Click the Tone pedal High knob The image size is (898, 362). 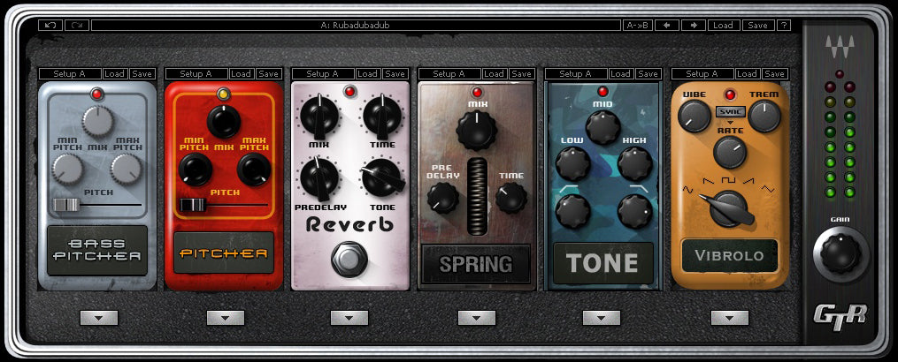(634, 163)
